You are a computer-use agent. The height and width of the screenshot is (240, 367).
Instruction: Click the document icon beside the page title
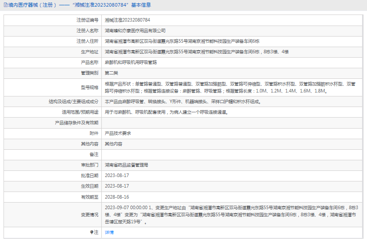tap(6, 5)
